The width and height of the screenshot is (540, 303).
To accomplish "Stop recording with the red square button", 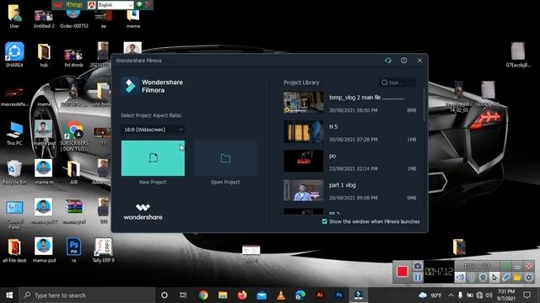I will tap(402, 271).
